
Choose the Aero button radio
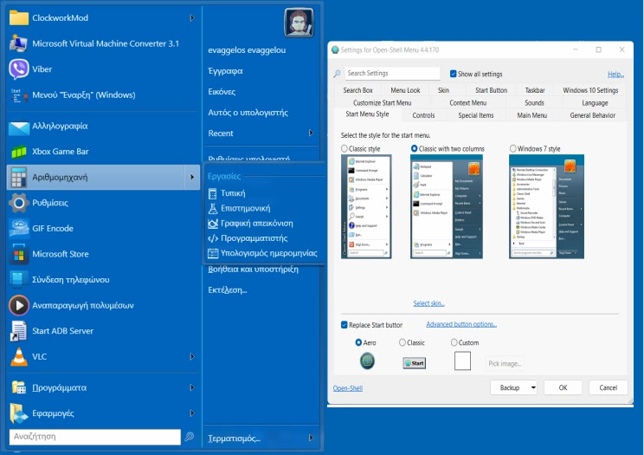358,342
